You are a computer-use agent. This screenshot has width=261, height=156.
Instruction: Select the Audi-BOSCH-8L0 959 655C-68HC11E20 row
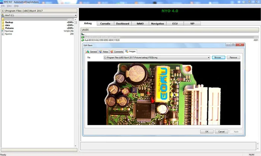(x=170, y=40)
